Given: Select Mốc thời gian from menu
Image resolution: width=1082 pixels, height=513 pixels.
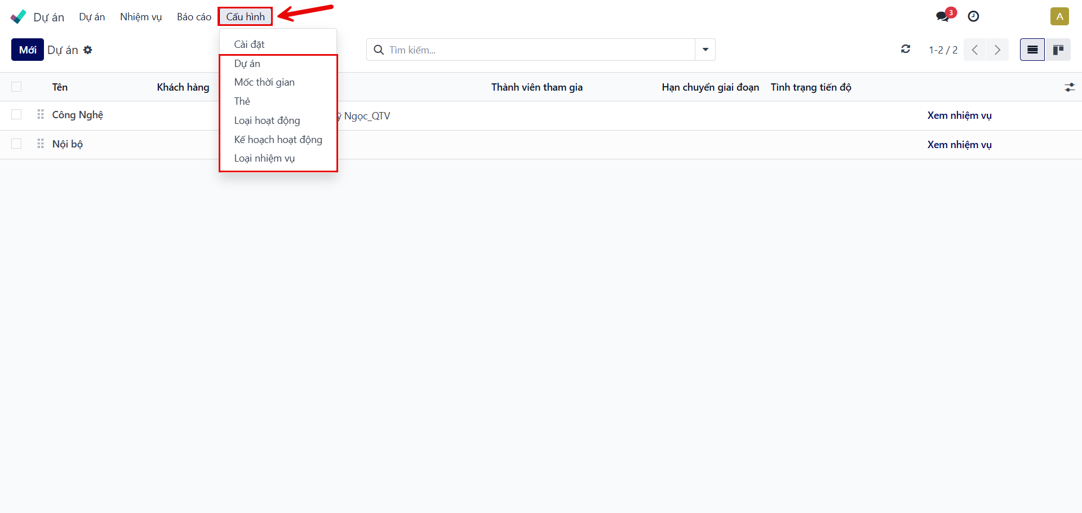Looking at the screenshot, I should [x=264, y=82].
